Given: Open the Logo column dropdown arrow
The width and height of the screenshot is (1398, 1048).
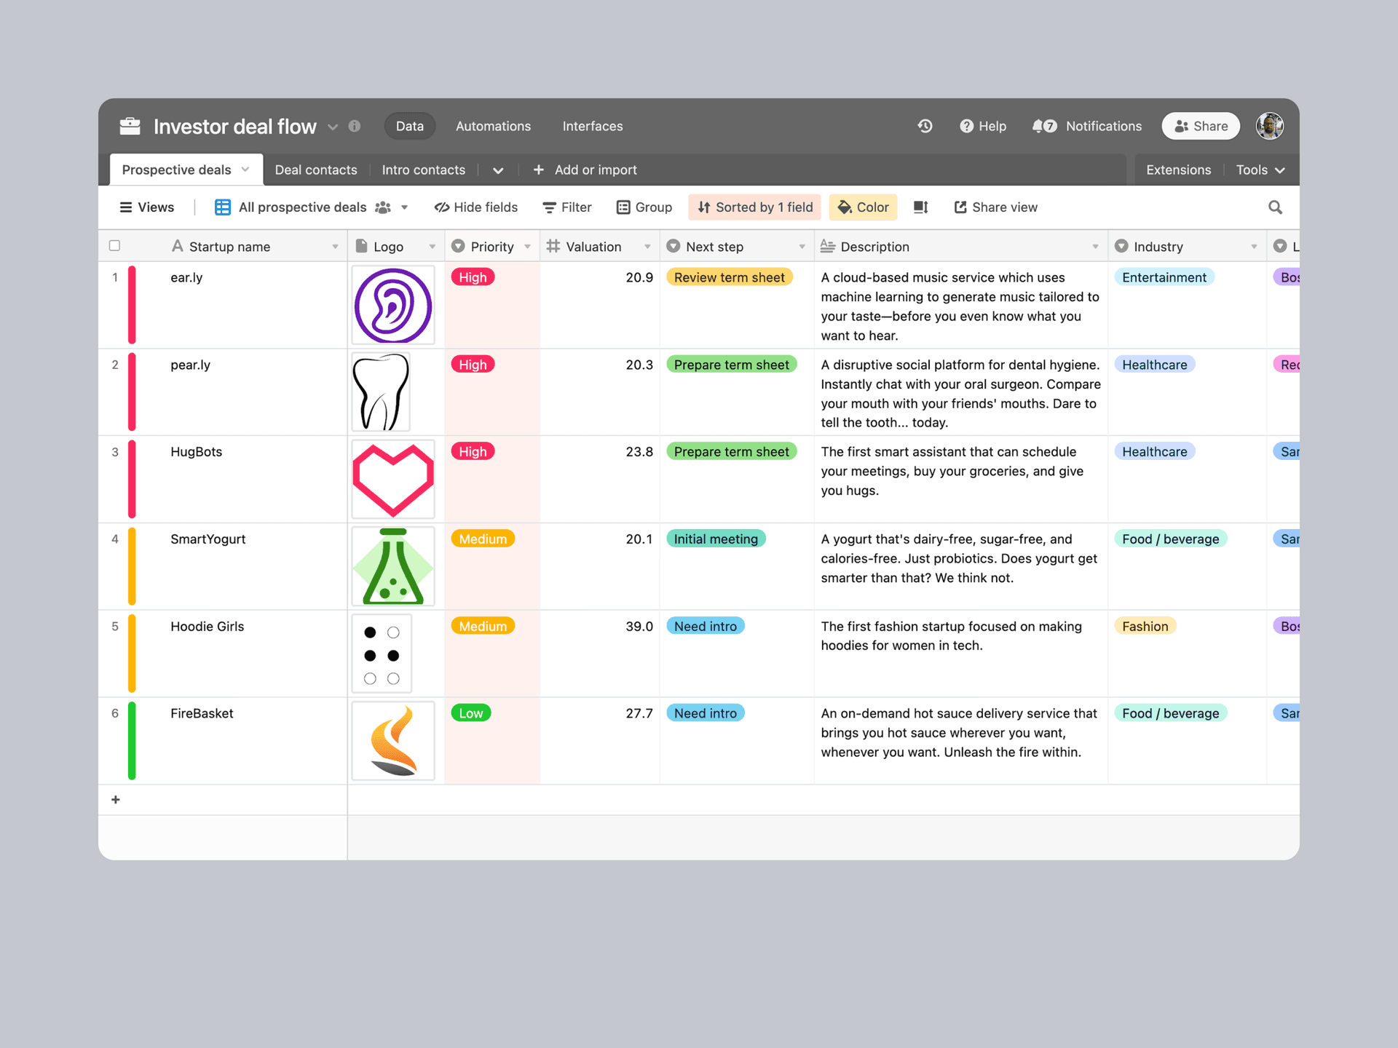Looking at the screenshot, I should (432, 247).
